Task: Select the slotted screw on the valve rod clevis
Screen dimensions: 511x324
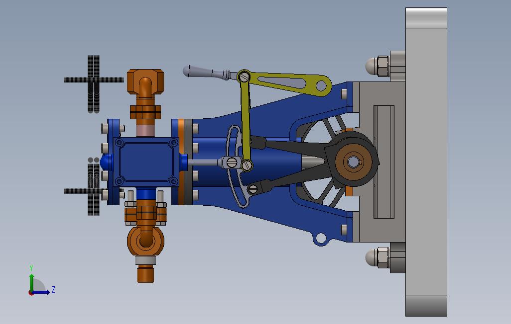Action: (x=232, y=162)
